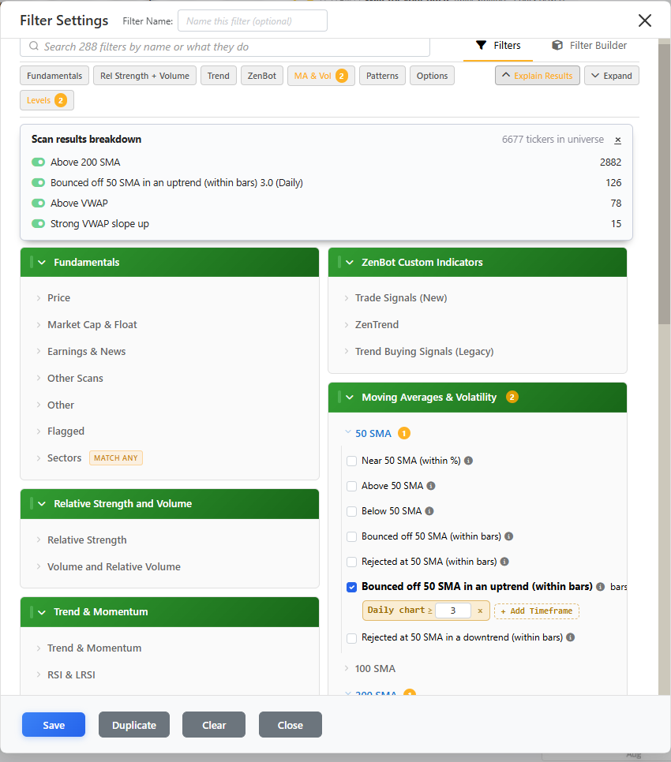Duplicate the filter

click(x=134, y=725)
